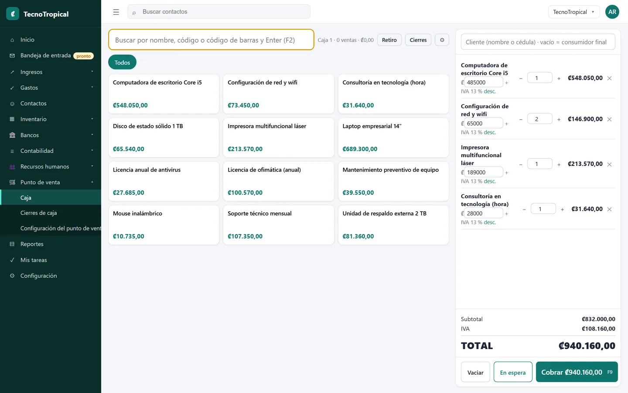
Task: Go to Contactos in the sidebar
Action: pos(51,103)
